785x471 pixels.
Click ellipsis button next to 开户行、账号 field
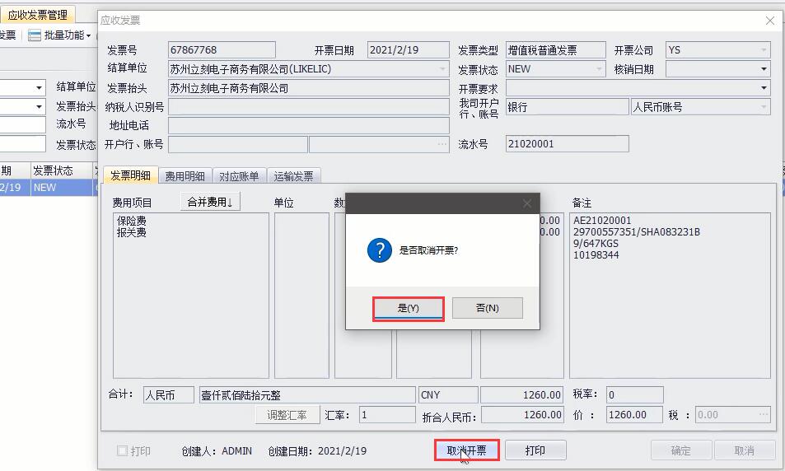point(442,144)
